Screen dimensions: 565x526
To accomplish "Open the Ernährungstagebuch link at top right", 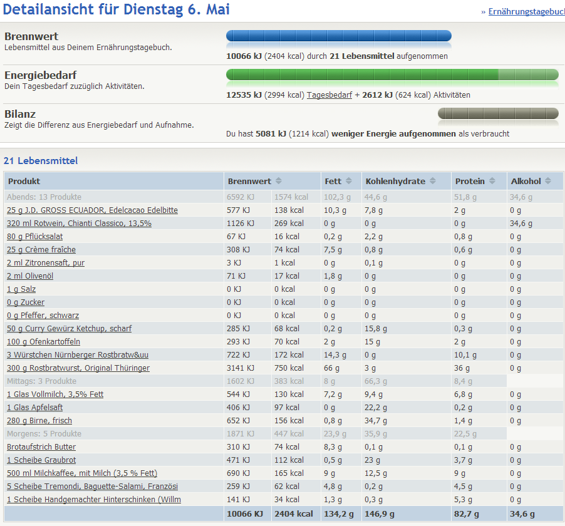I will coord(526,12).
